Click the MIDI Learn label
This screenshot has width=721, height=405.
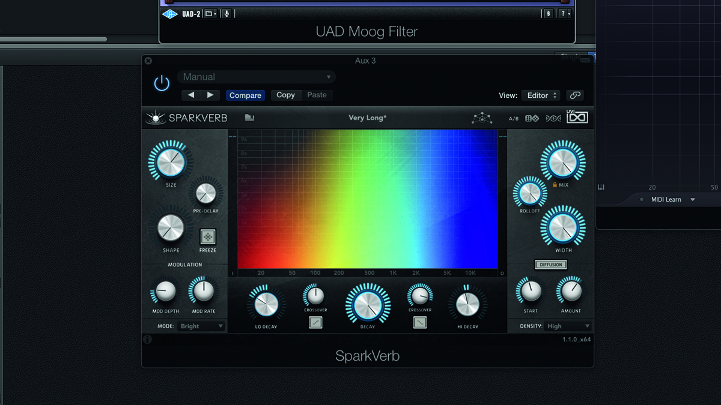(666, 199)
